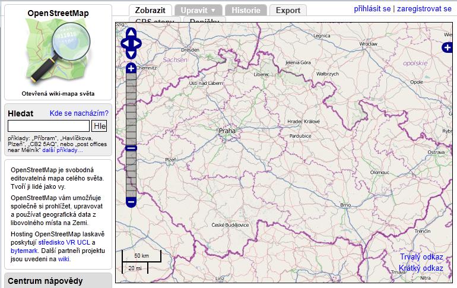The height and width of the screenshot is (288, 457).
Task: Click the Krátký odkaz shortlink
Action: (421, 268)
